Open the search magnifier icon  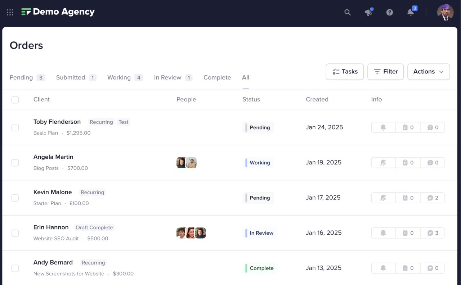click(x=348, y=12)
